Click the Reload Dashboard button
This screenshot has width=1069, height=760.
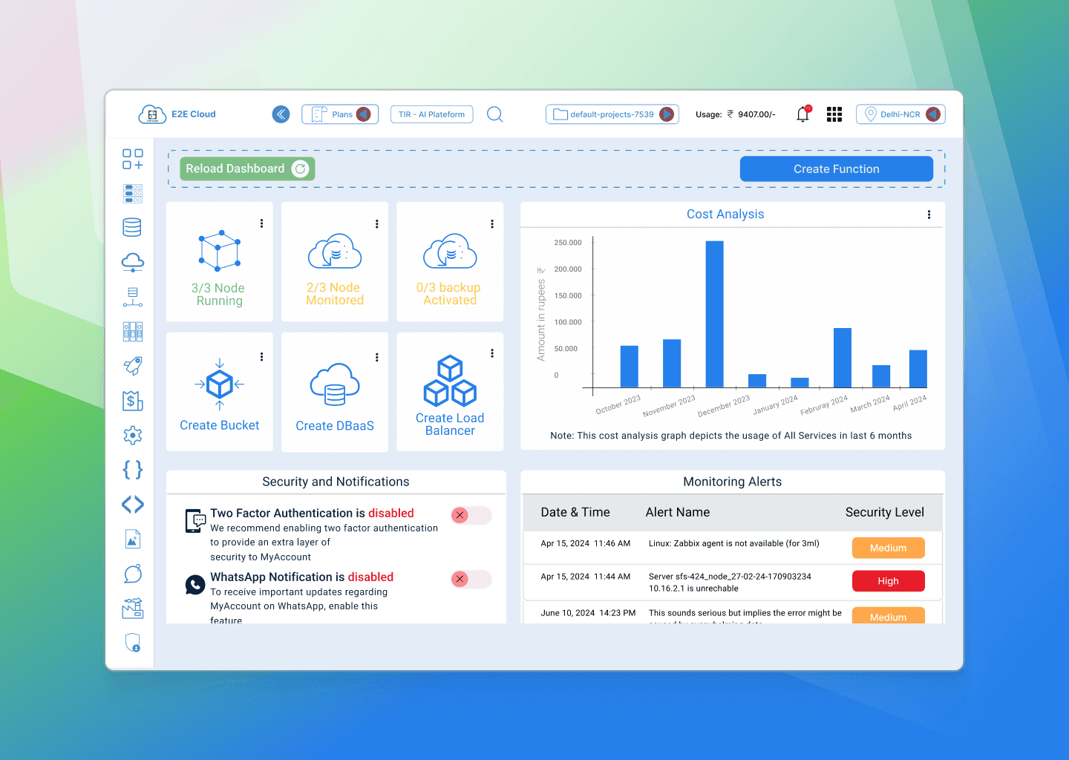(247, 168)
